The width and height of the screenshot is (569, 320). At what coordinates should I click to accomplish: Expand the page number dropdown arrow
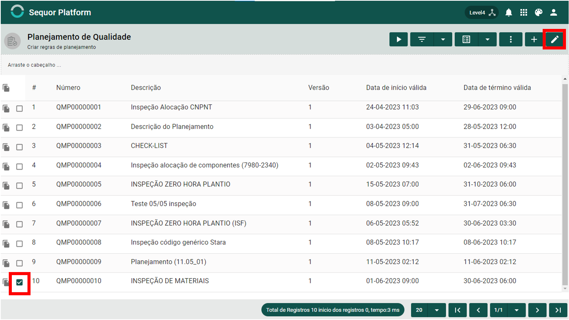click(x=517, y=310)
